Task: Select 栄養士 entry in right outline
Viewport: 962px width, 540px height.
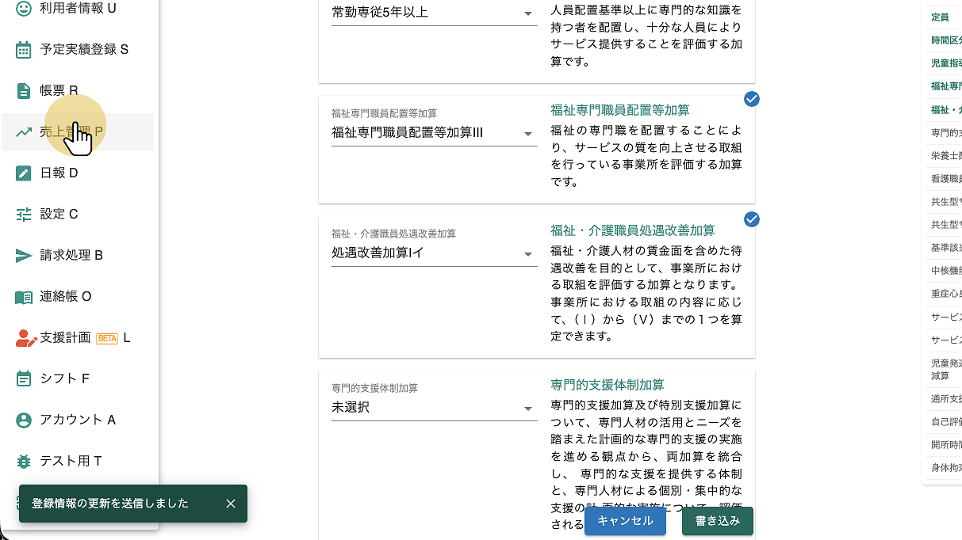Action: tap(945, 156)
